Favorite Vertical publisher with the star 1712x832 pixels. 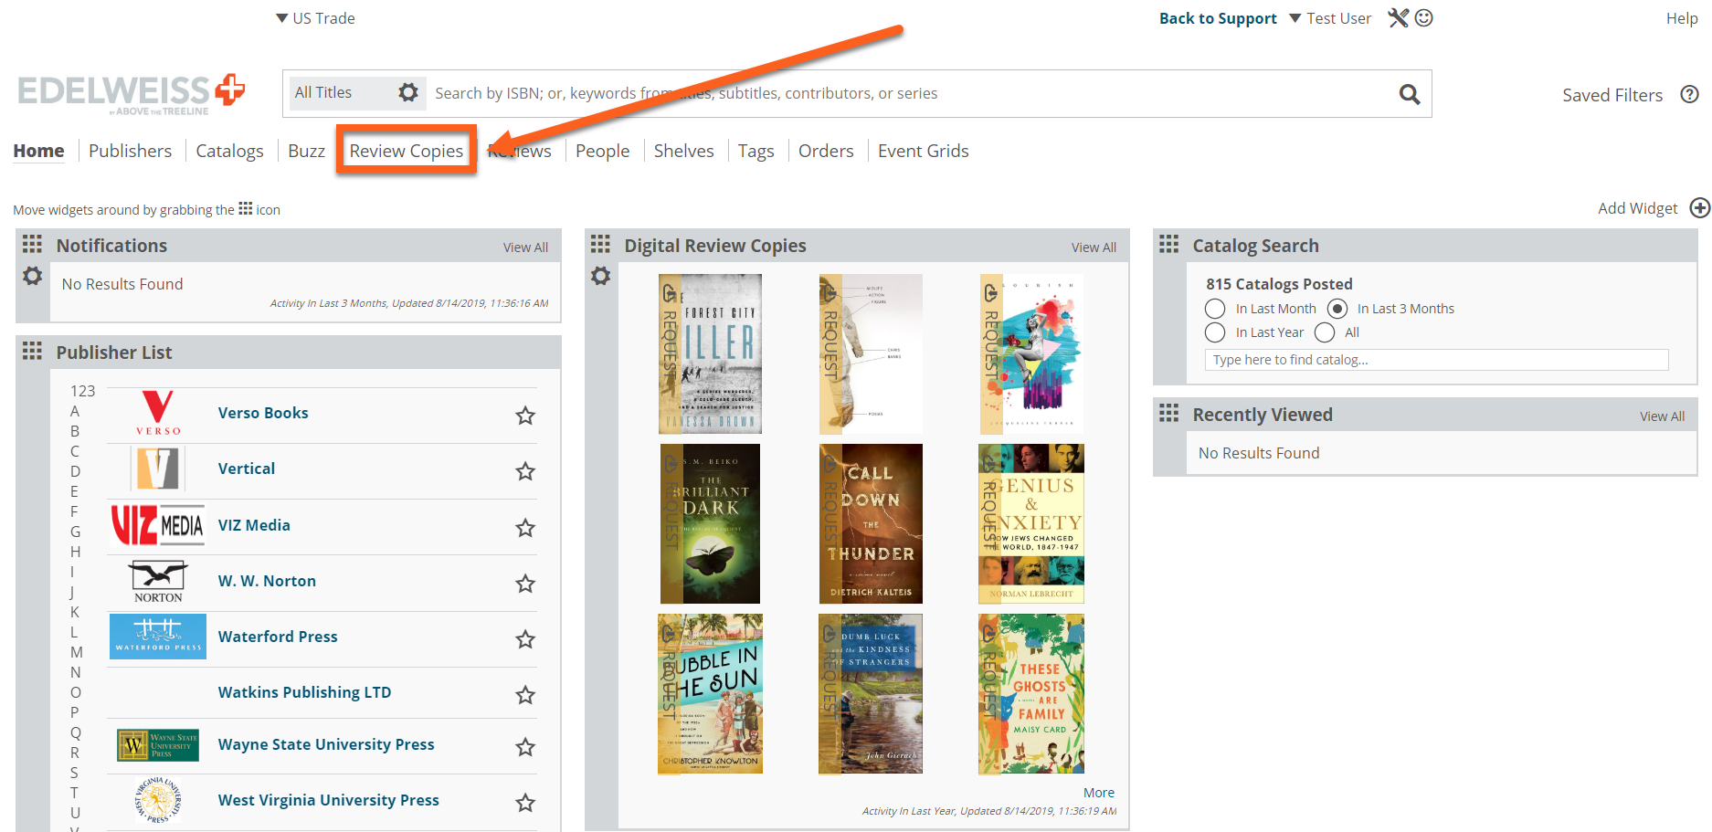tap(525, 471)
